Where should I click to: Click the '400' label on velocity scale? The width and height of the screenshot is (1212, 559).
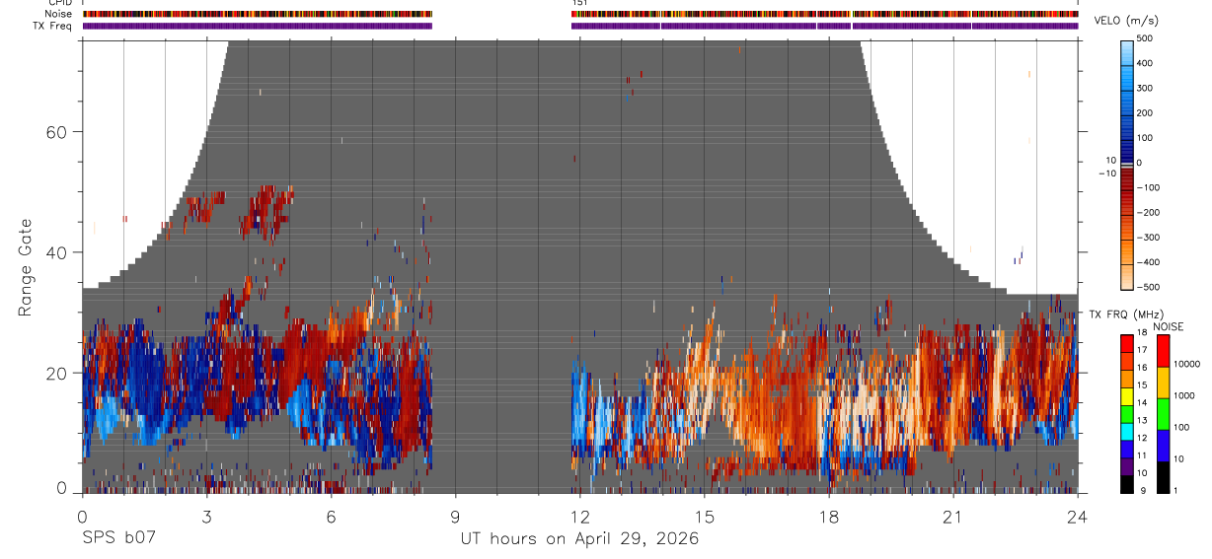coord(1145,62)
